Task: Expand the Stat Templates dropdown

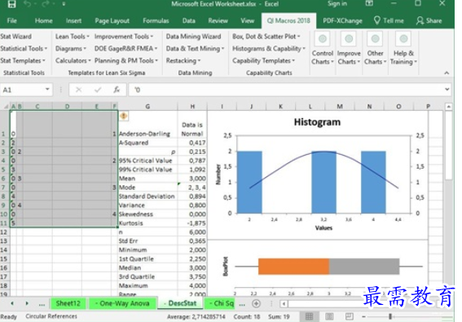Action: click(23, 60)
